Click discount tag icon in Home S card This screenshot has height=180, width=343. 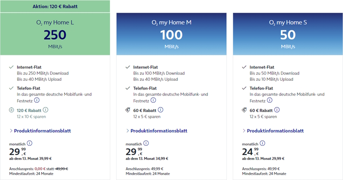coord(244,110)
